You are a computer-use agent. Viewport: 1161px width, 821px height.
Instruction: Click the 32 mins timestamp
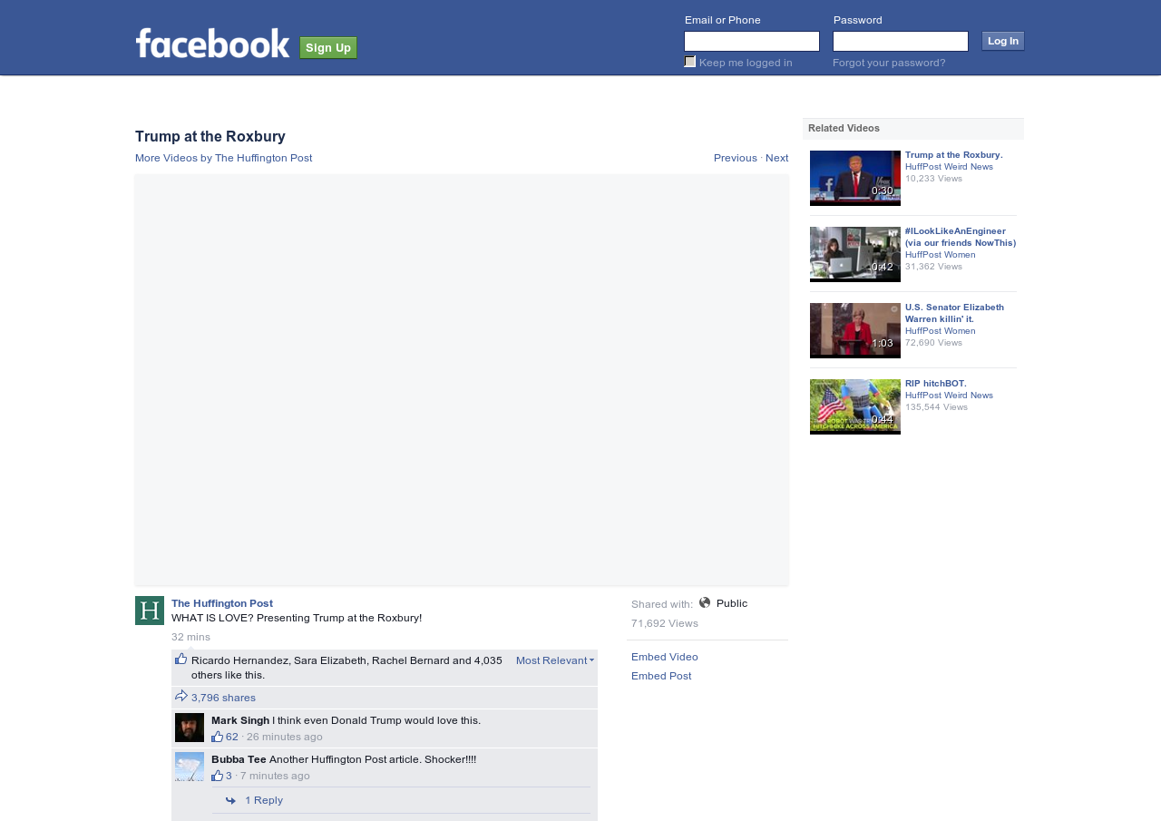190,637
